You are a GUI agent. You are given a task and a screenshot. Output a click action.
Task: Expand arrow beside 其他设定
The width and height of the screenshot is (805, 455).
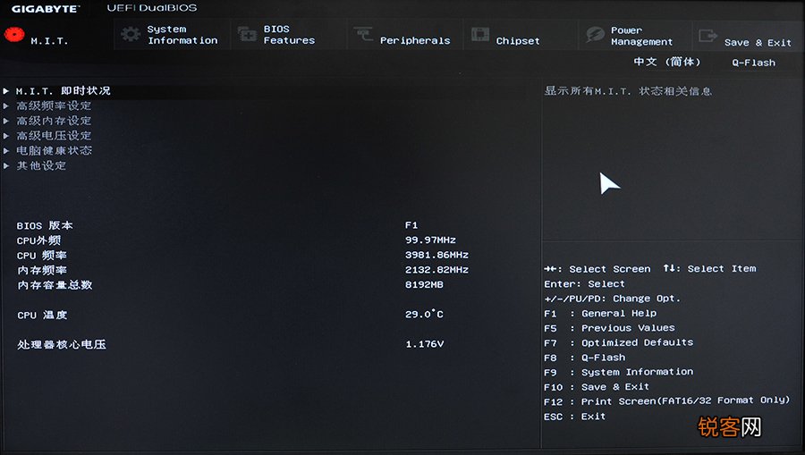tap(6, 165)
